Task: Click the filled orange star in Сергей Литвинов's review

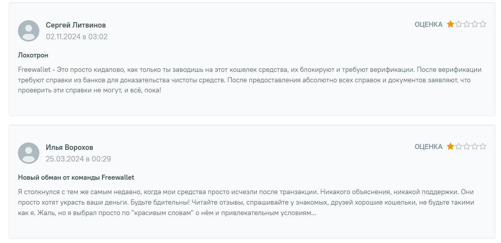Action: 450,24
